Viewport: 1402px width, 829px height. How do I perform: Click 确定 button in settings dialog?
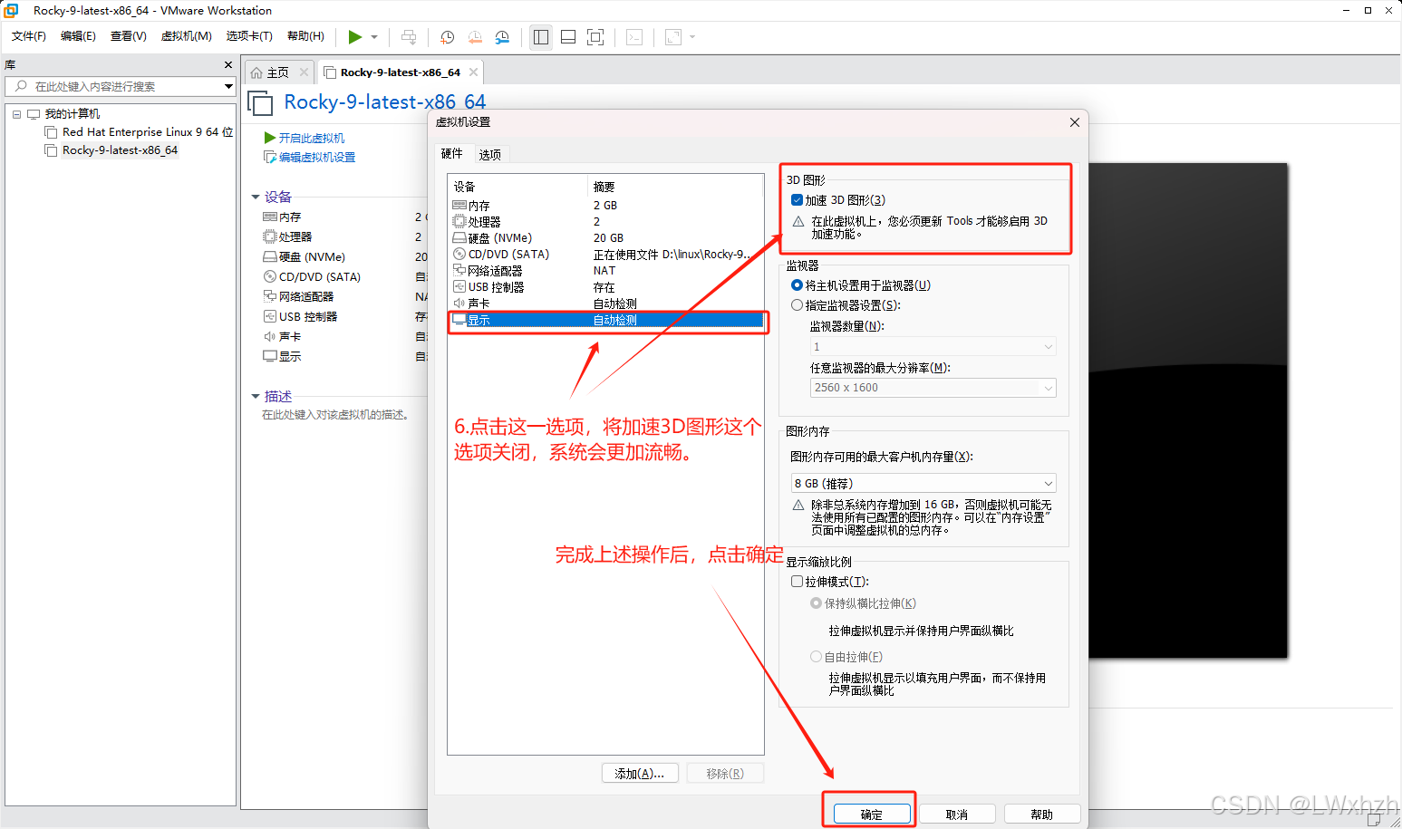[872, 815]
